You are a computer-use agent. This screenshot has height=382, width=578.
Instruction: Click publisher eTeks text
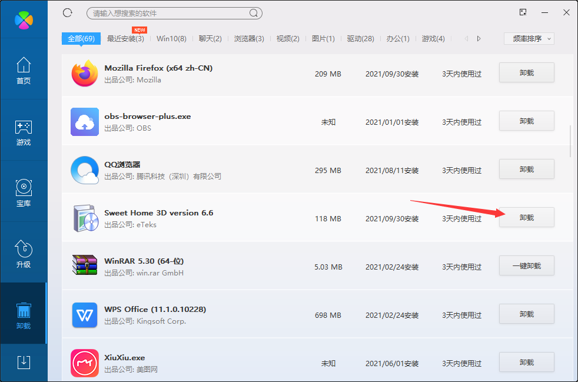(147, 225)
